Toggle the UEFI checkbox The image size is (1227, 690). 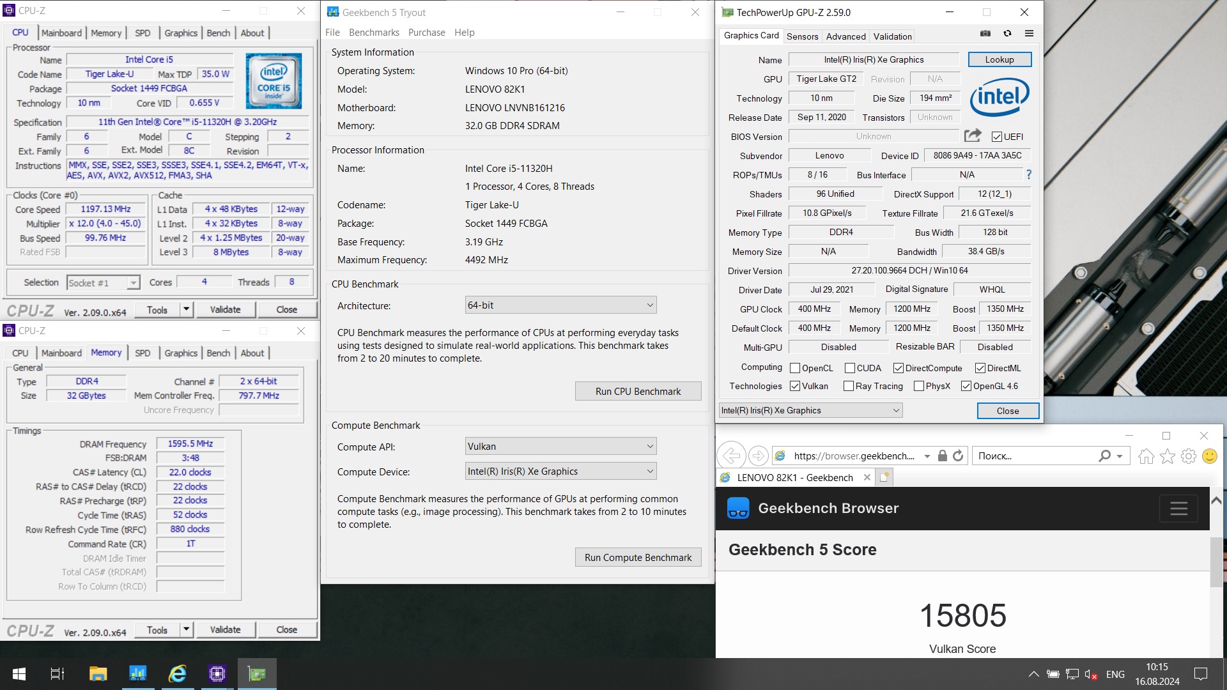point(996,137)
